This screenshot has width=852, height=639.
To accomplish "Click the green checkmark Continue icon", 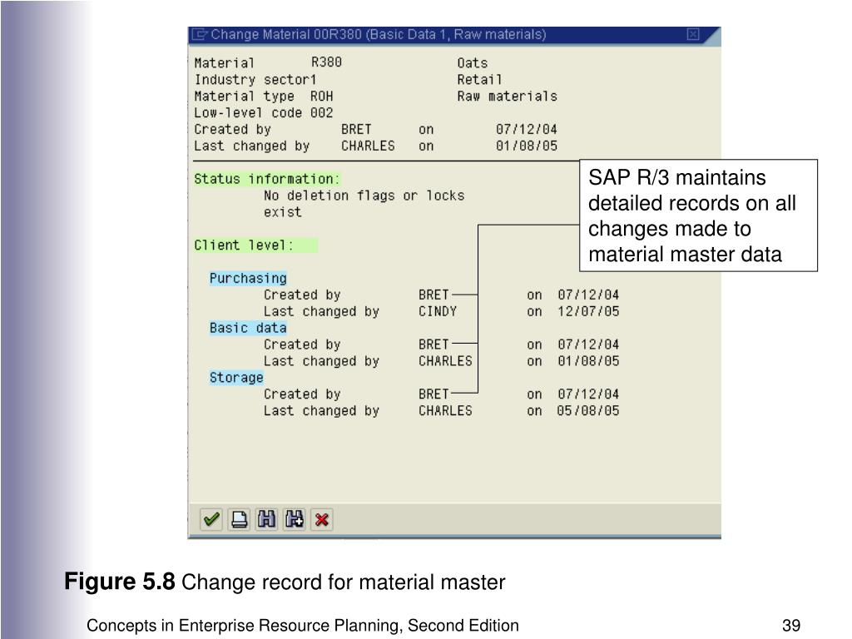I will pos(211,519).
